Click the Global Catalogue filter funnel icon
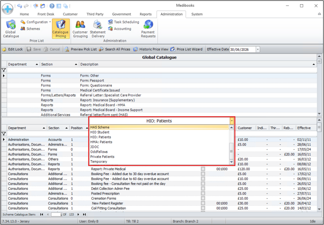The width and height of the screenshot is (324, 225). 4,70
